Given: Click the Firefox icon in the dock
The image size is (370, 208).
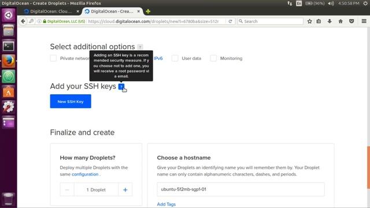Looking at the screenshot, I should (9, 61).
